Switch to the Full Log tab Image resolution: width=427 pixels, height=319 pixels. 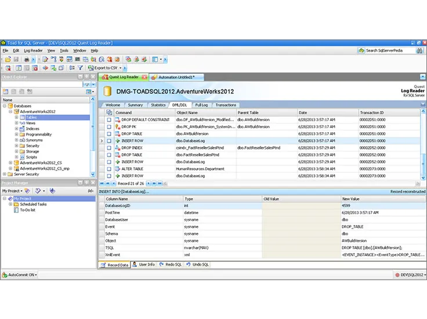201,105
